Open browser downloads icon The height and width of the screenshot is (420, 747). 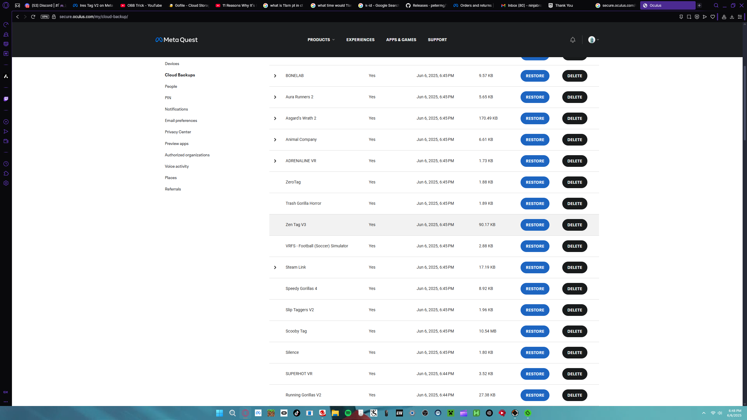tap(732, 17)
